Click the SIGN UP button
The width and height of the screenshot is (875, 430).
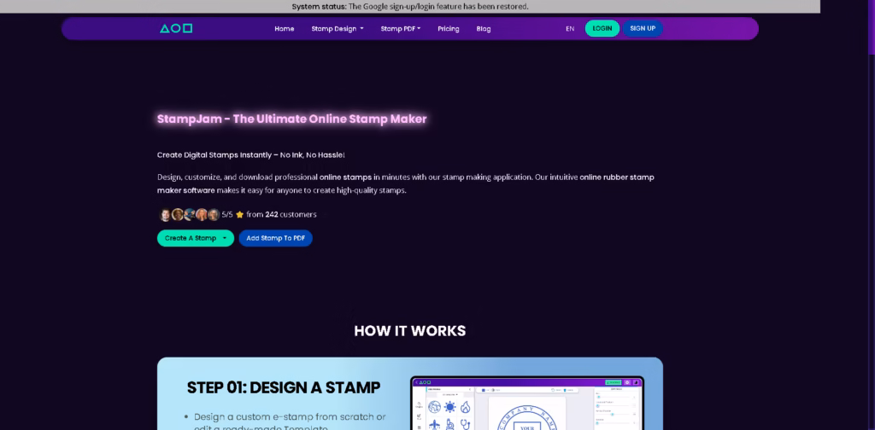point(643,28)
